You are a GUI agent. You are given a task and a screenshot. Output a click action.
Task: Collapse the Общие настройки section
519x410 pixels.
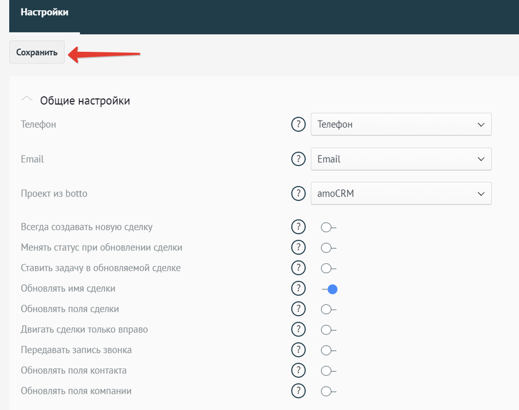point(27,101)
